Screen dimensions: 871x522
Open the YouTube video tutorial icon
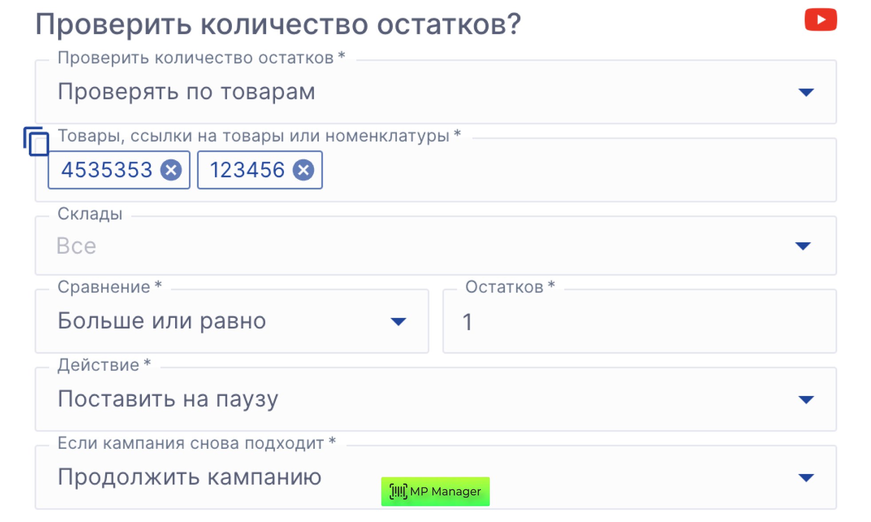(820, 20)
